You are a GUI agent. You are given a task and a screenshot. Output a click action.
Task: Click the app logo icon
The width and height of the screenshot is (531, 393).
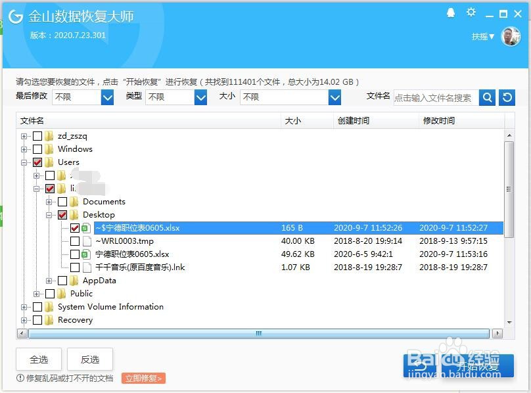[x=16, y=16]
